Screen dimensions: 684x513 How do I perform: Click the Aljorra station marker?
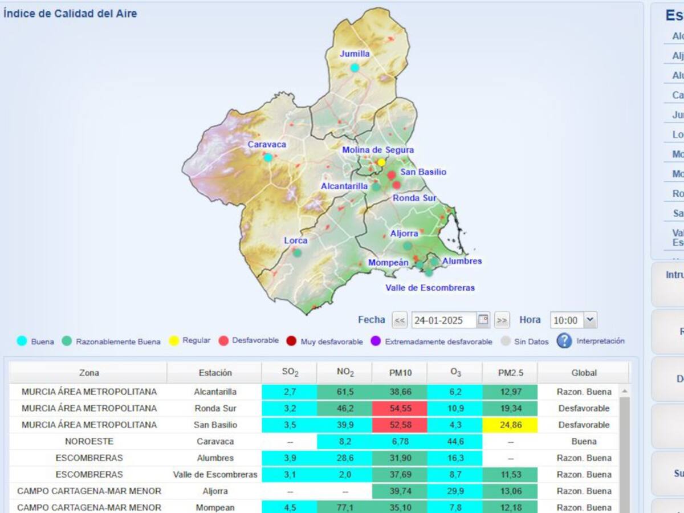coord(408,246)
